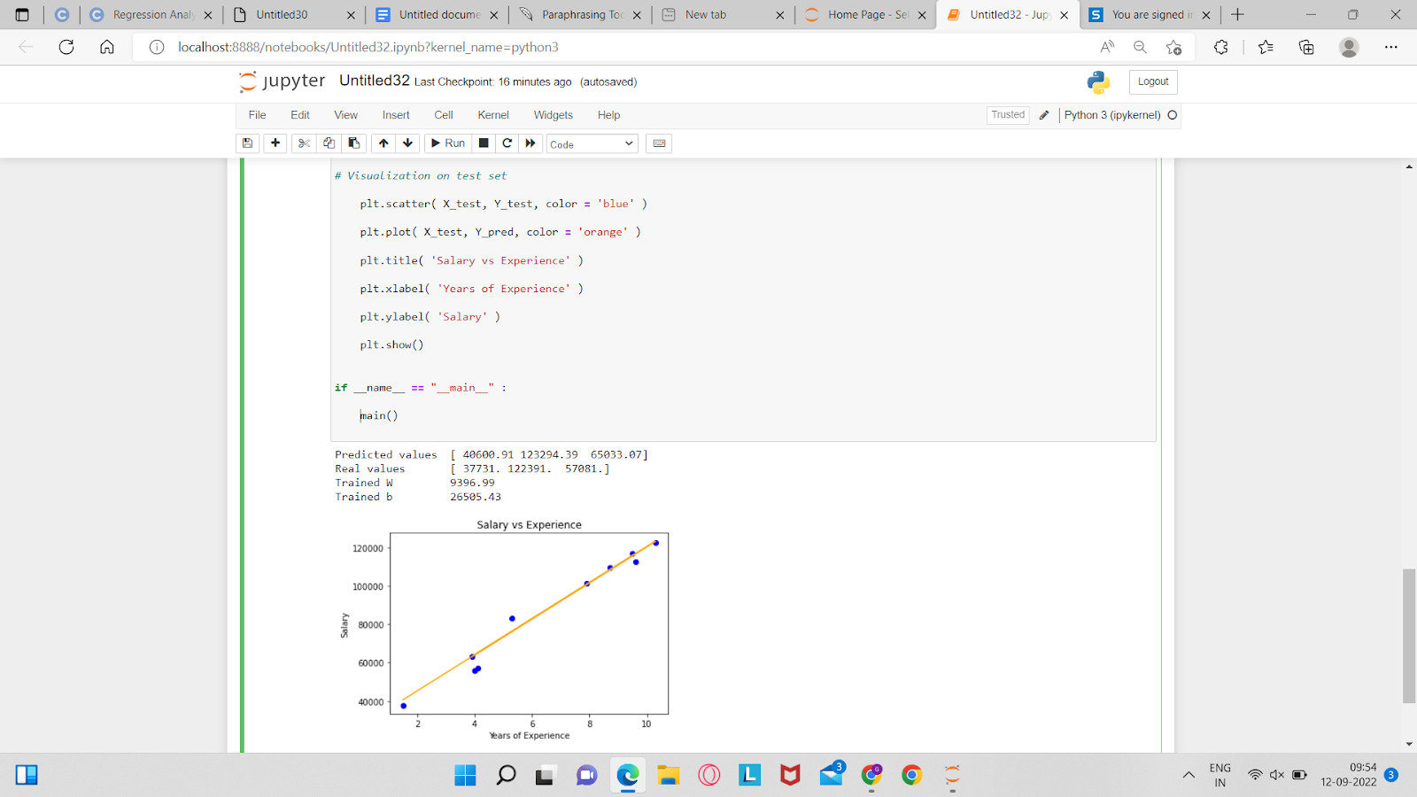Refresh the browser page

tap(66, 47)
